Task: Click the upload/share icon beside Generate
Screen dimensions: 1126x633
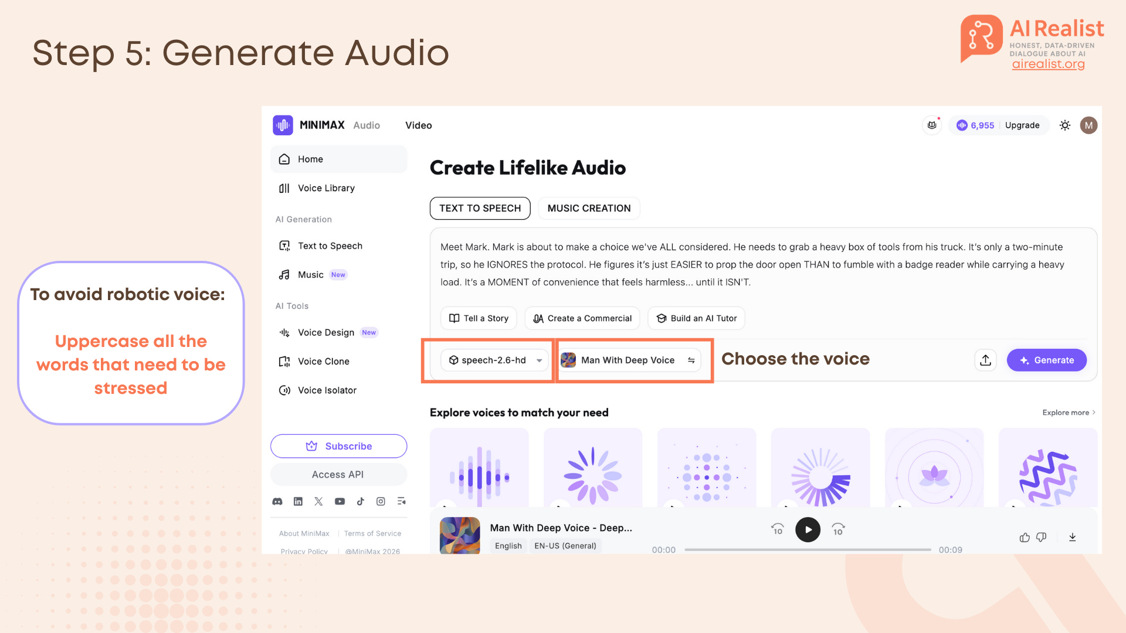Action: click(985, 360)
